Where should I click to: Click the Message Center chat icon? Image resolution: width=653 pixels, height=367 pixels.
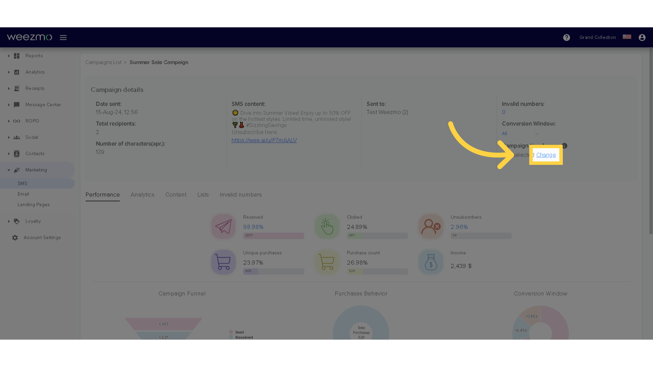(x=17, y=105)
